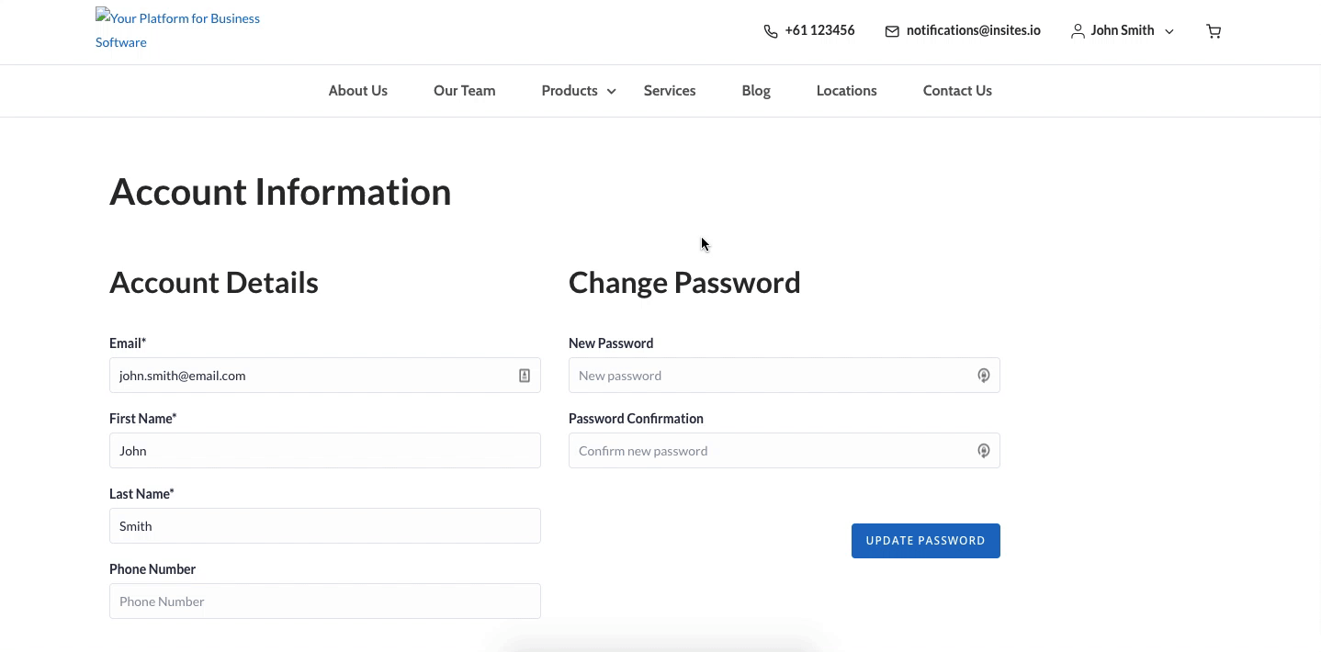
Task: Expand the John Smith account dropdown
Action: click(x=1169, y=31)
